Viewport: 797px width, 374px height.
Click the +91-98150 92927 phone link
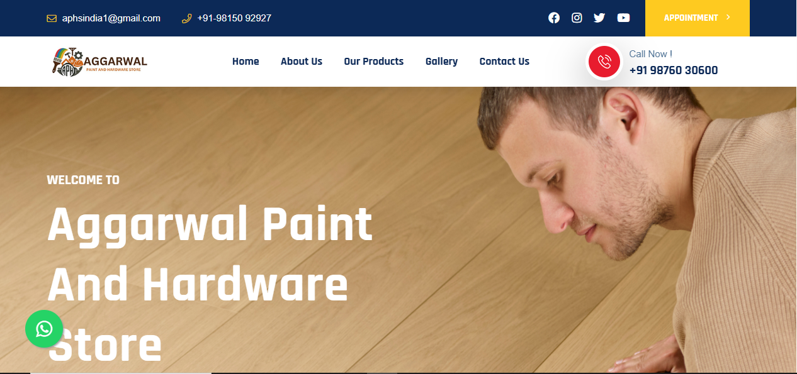click(x=234, y=18)
